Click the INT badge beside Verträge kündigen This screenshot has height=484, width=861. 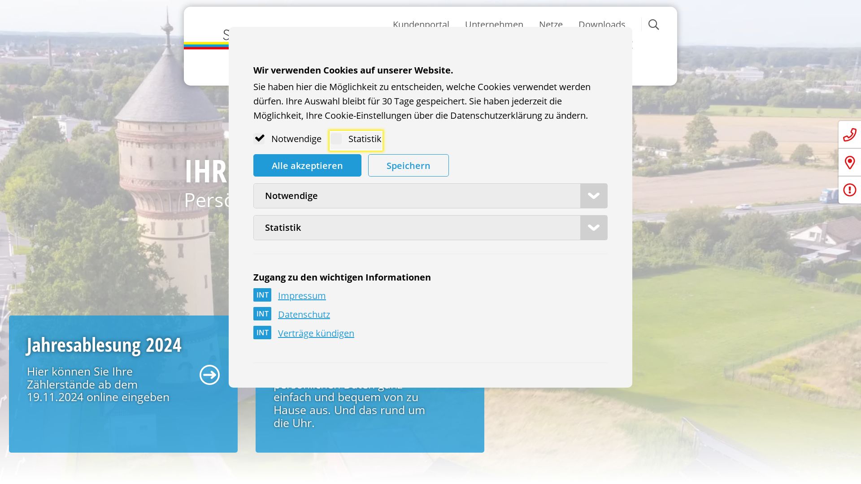pos(262,333)
